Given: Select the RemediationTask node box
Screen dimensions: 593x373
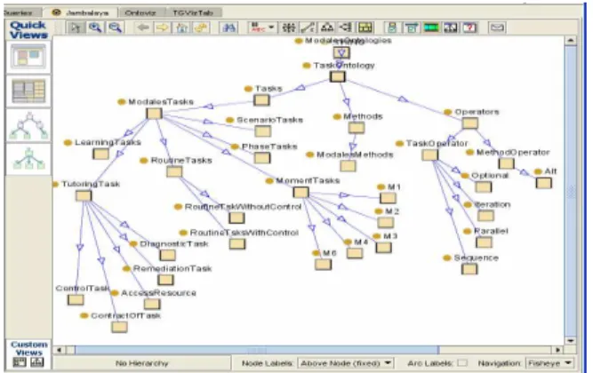Looking at the screenshot, I should 165,280.
